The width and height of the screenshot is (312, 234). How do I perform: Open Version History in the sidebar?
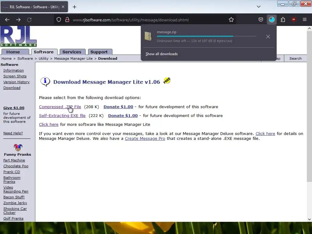pos(16,82)
